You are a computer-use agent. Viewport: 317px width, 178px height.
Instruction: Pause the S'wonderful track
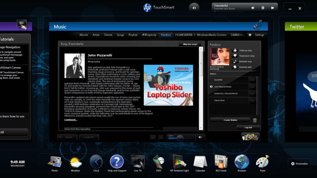coord(263,8)
